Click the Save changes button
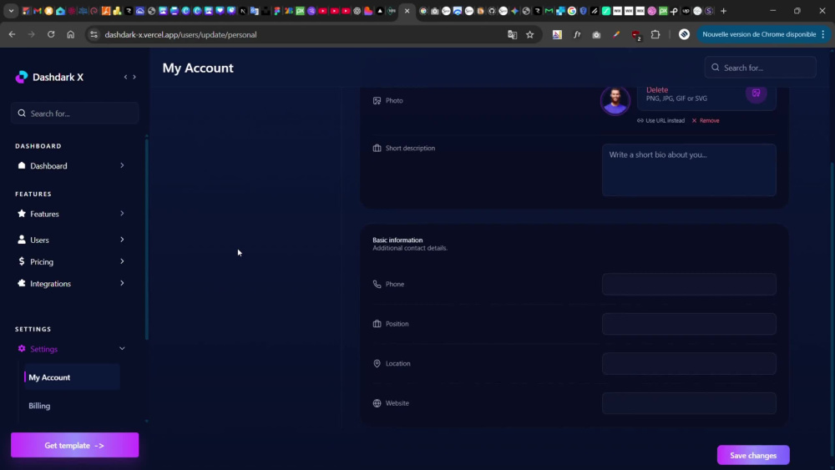This screenshot has height=470, width=835. 753,455
